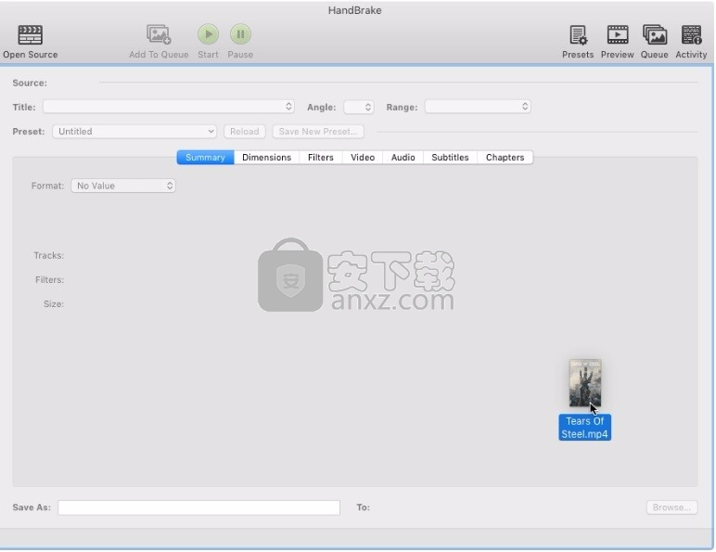Expand the Preset combo box showing Untitled
Screen dimensions: 716x552
(134, 131)
